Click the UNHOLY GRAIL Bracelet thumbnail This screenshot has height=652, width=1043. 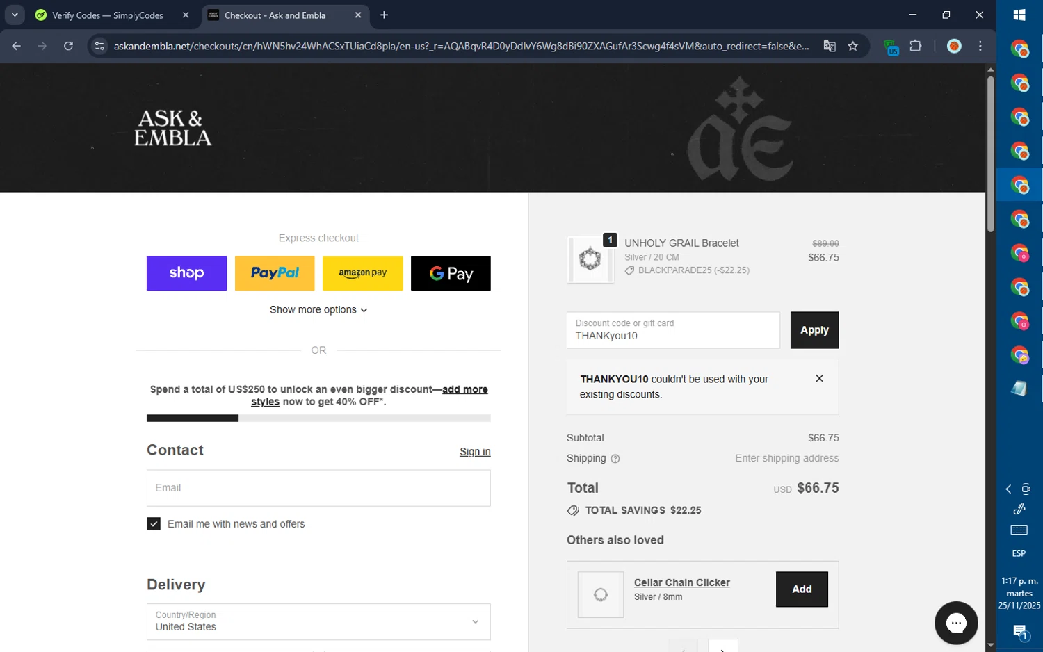590,259
